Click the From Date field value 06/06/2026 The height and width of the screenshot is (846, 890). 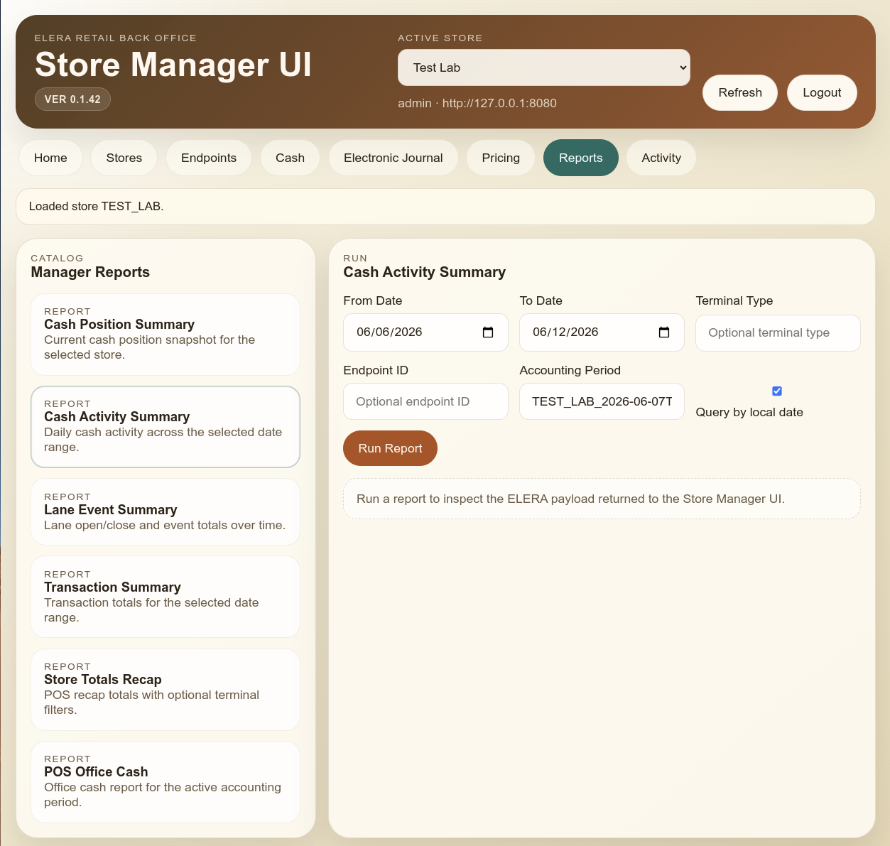coord(389,332)
